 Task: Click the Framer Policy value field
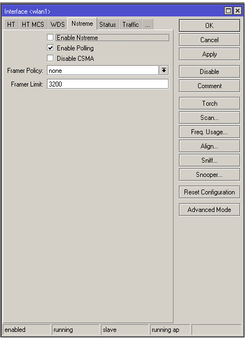(x=103, y=71)
